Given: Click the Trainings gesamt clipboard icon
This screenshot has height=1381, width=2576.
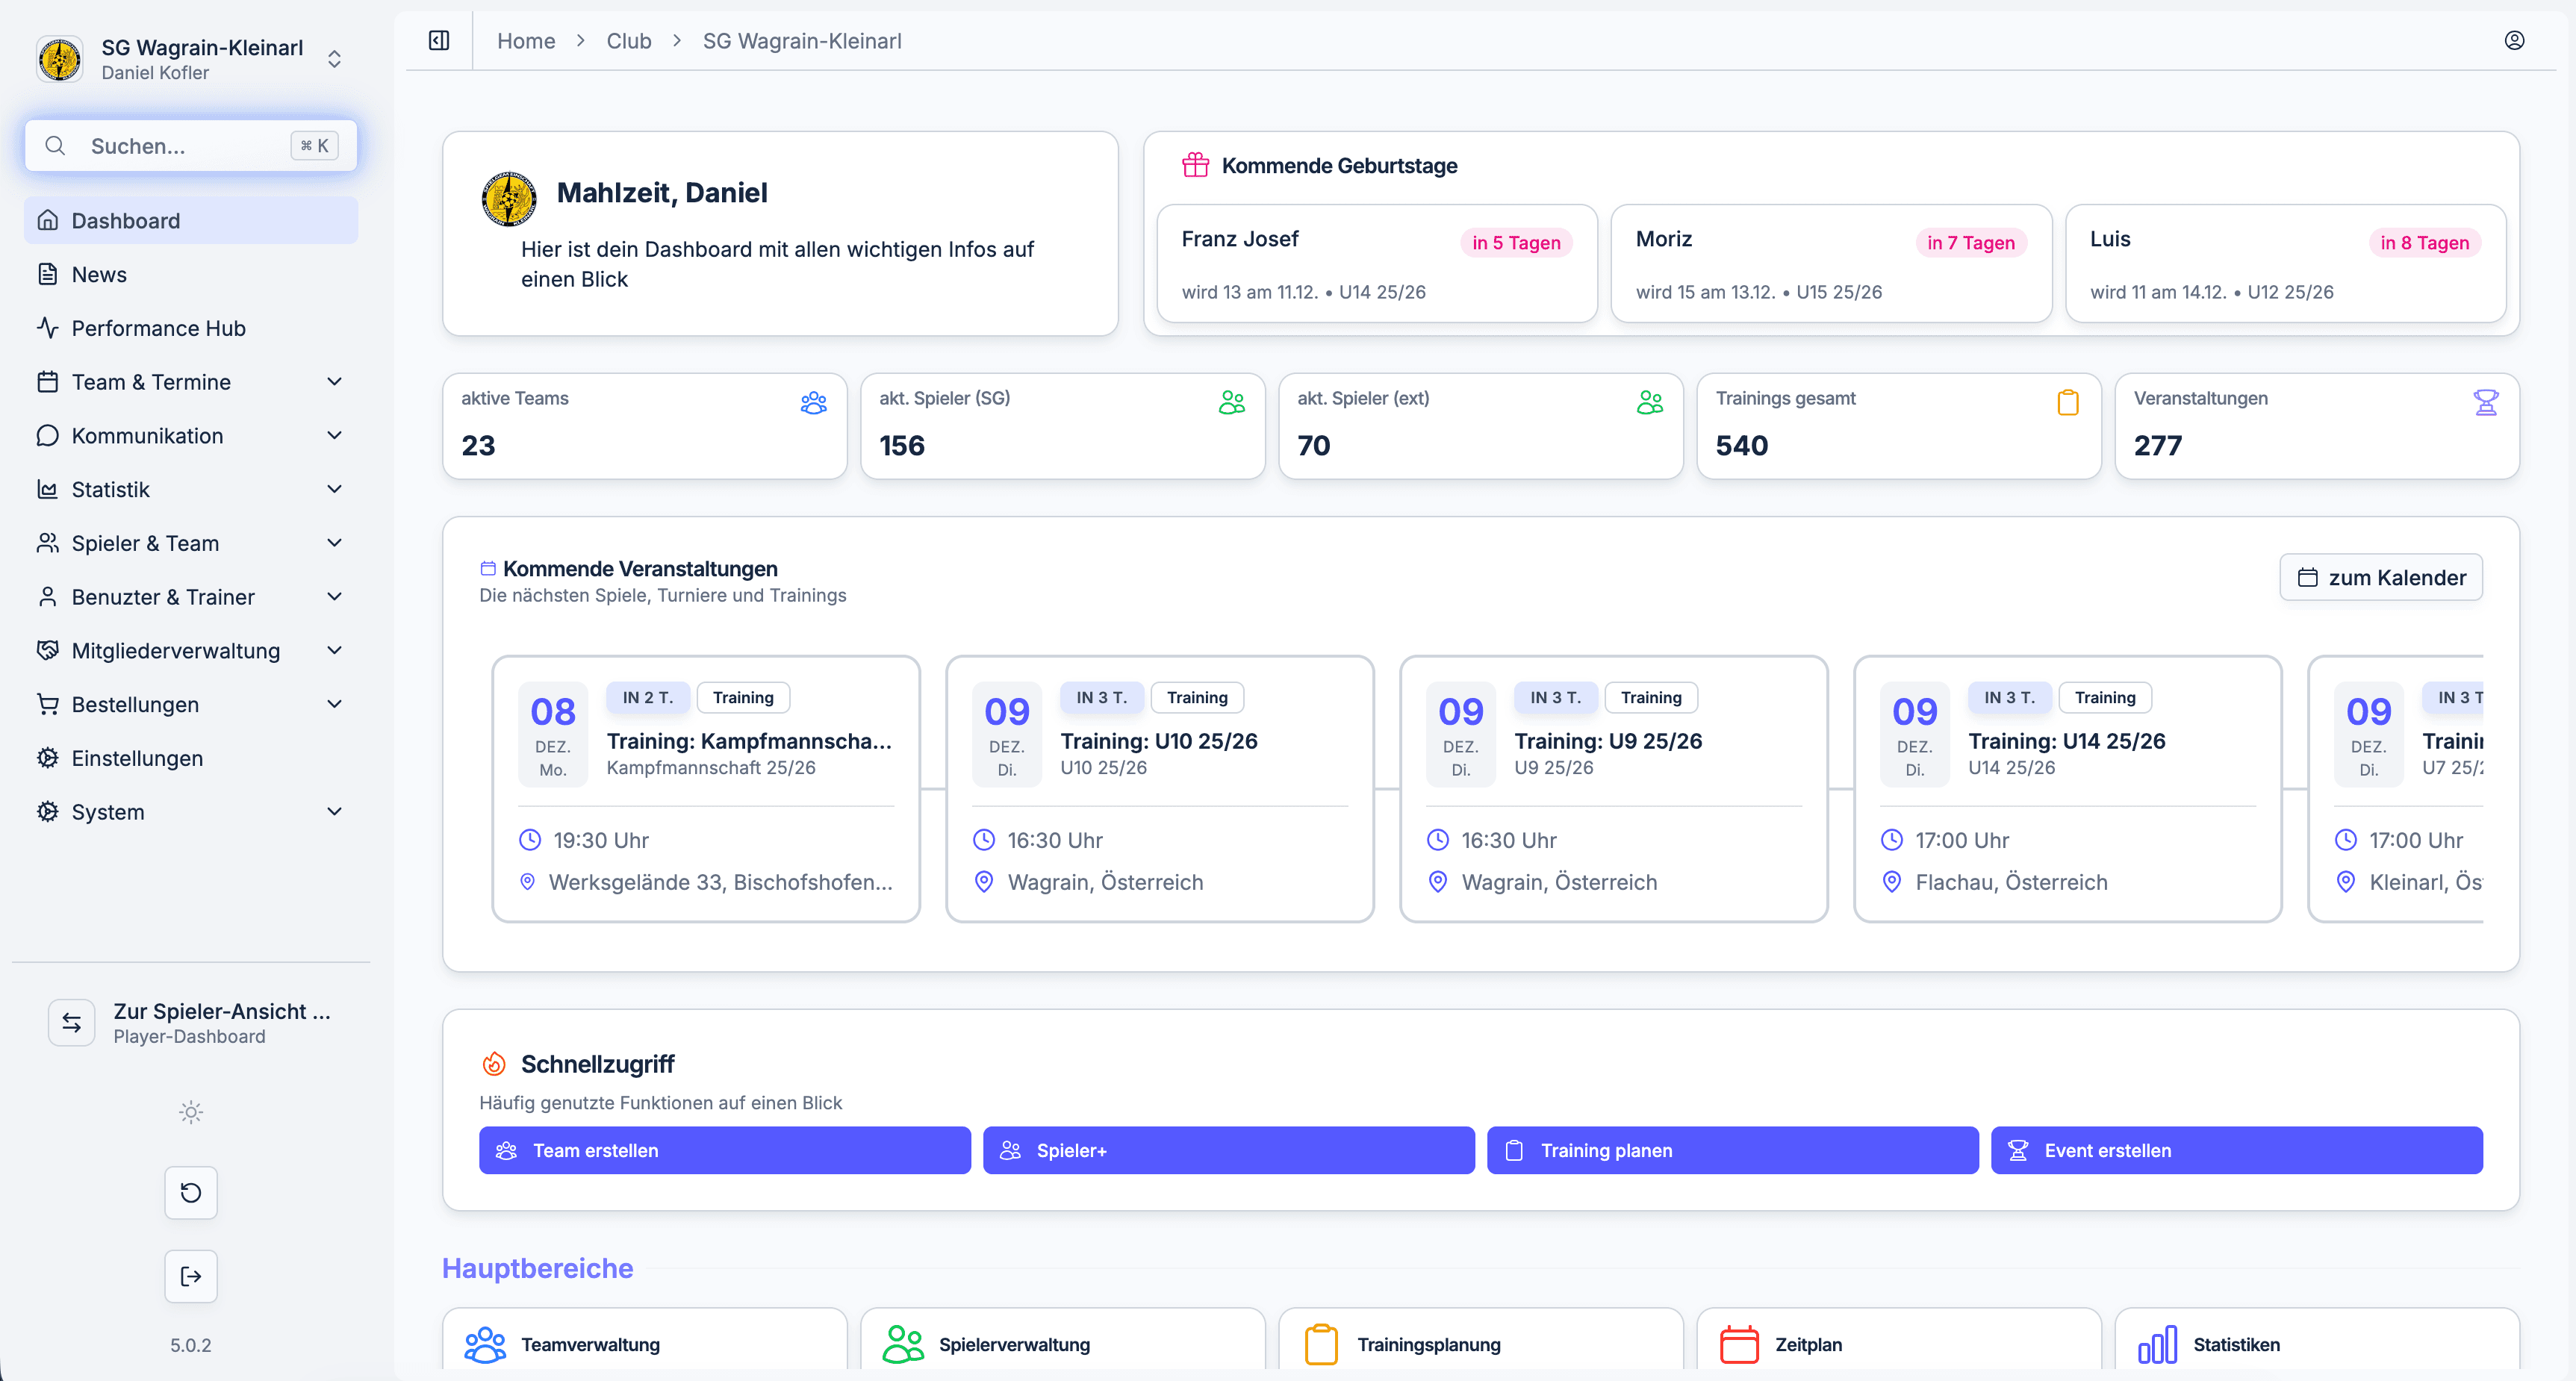Looking at the screenshot, I should [2068, 403].
